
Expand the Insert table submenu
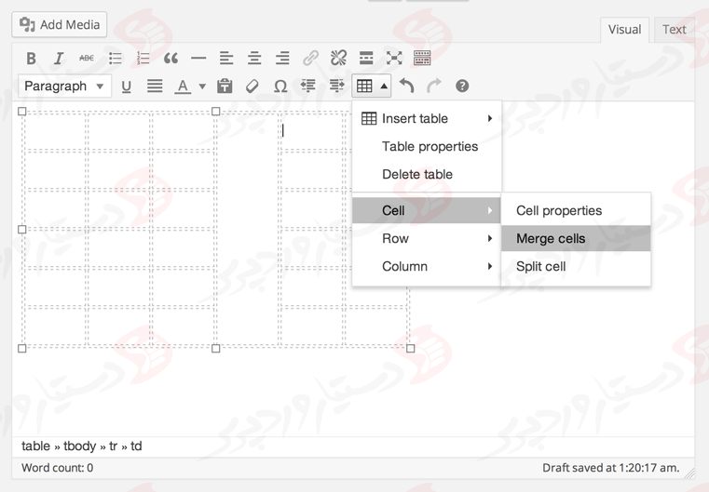(427, 118)
